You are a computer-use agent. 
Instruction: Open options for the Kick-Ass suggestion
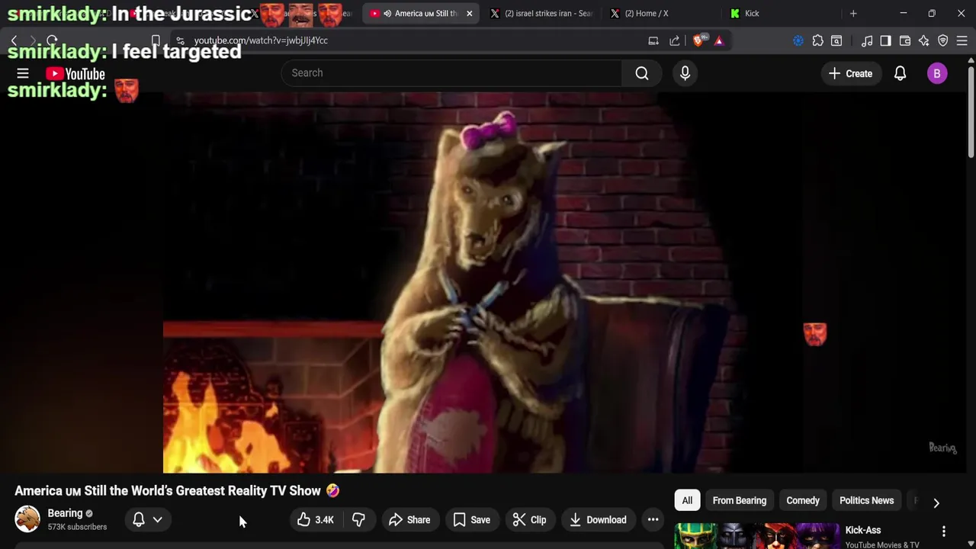pos(944,531)
